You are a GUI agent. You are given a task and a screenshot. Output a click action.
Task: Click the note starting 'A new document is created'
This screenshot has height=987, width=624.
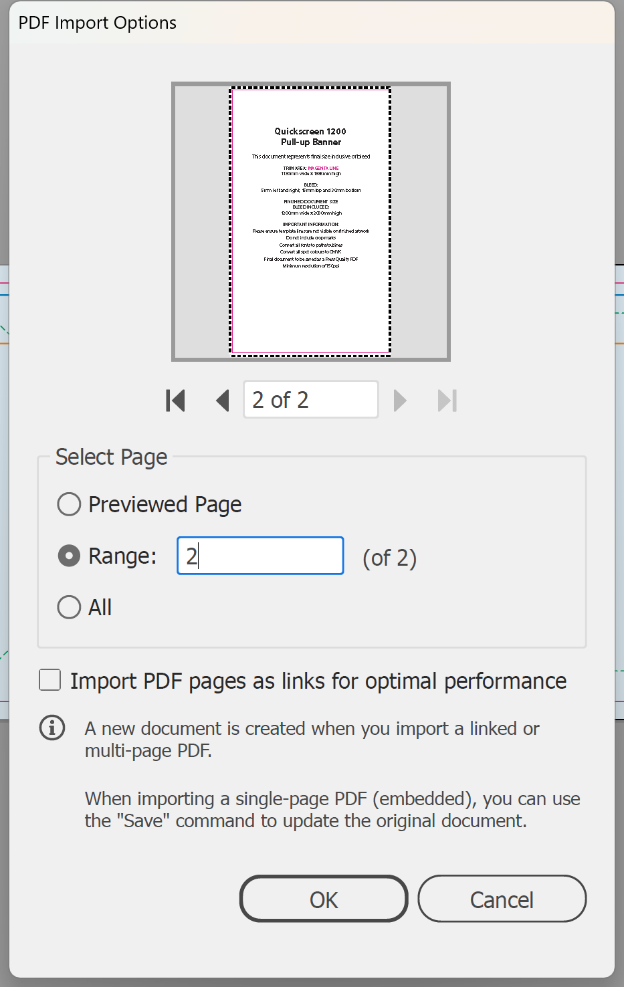[x=312, y=739]
